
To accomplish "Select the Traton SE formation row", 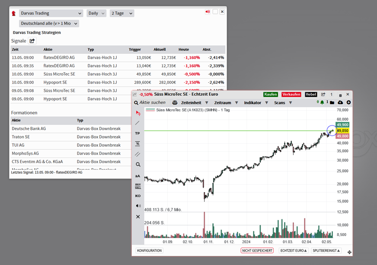I will [x=71, y=137].
